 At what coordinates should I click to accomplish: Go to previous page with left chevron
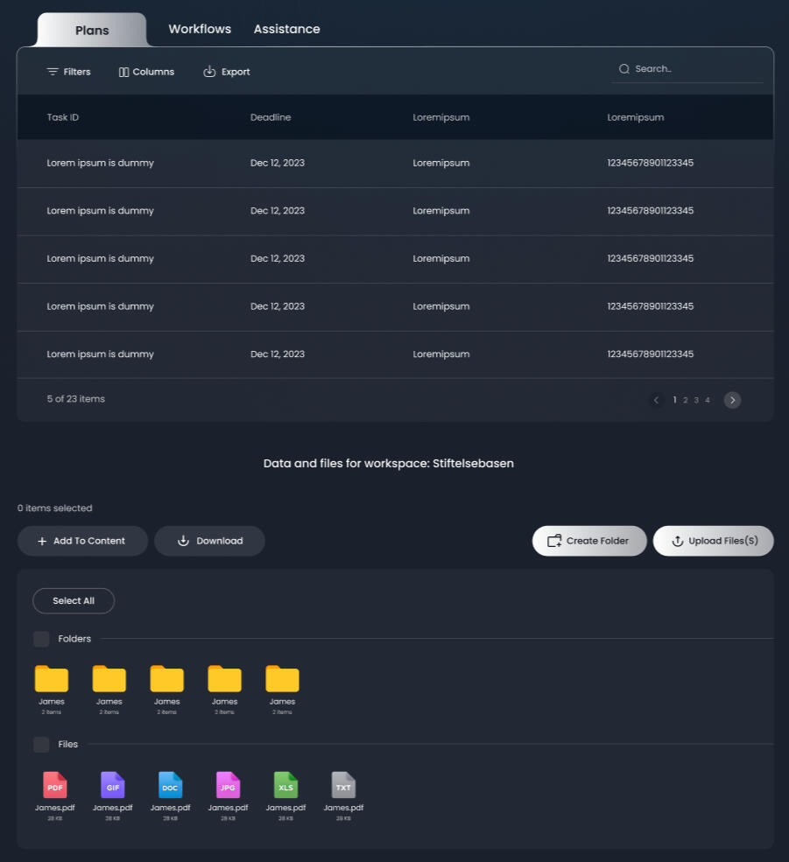[656, 400]
